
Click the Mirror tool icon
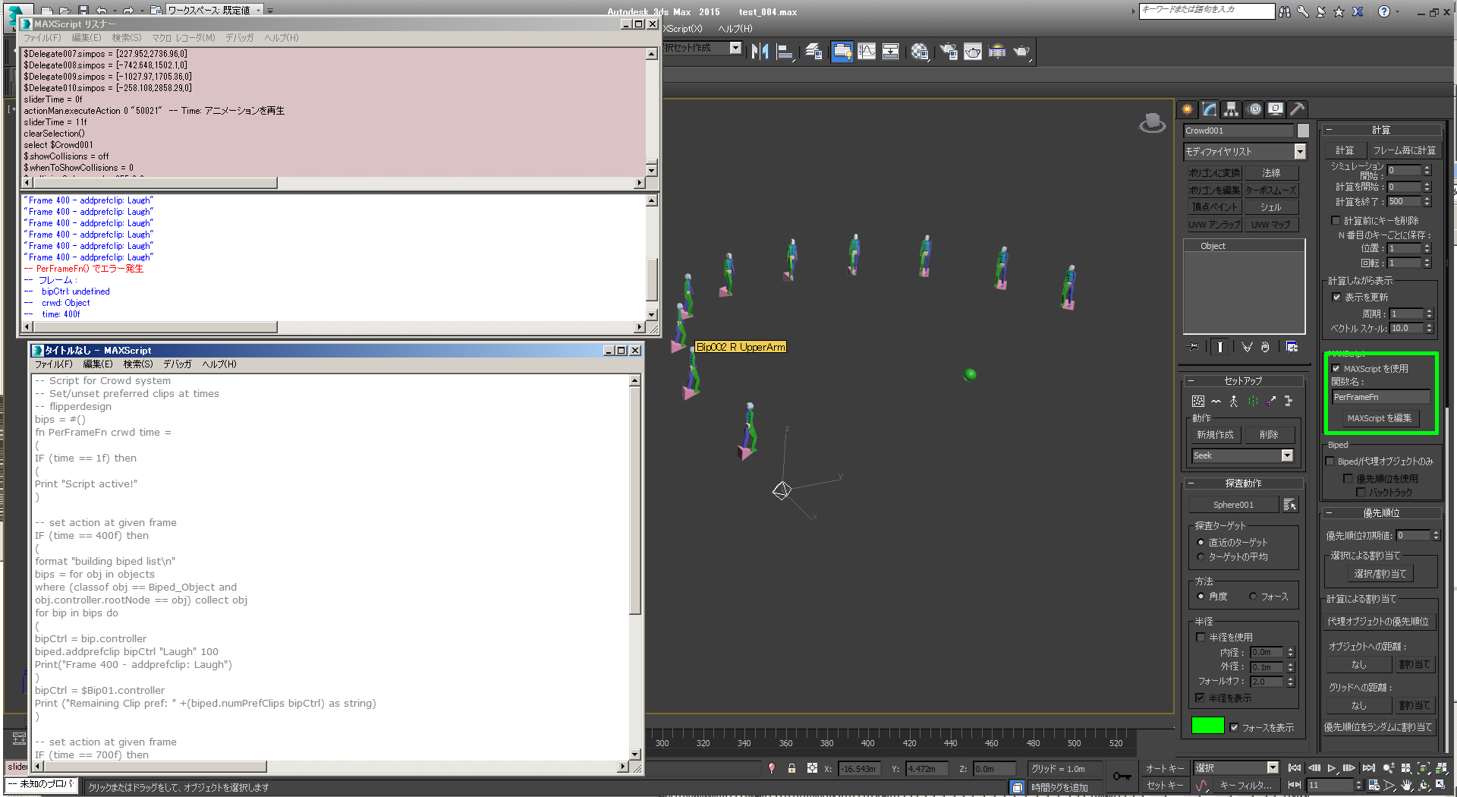(760, 52)
